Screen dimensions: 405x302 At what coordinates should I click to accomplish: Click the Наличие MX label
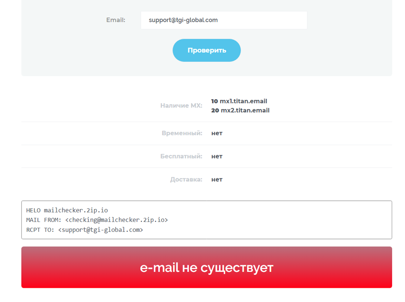181,105
